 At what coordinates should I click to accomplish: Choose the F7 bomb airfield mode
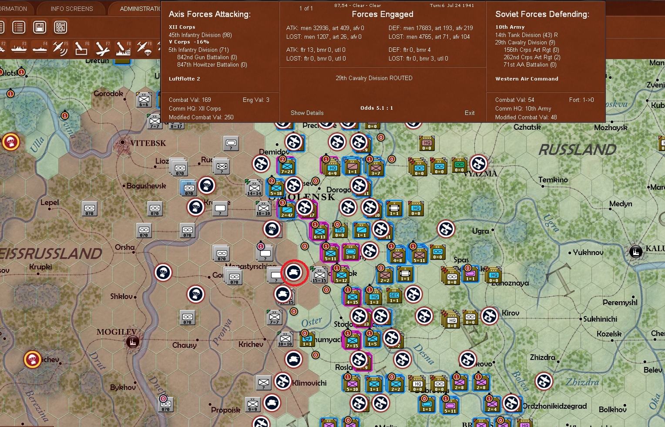point(102,48)
